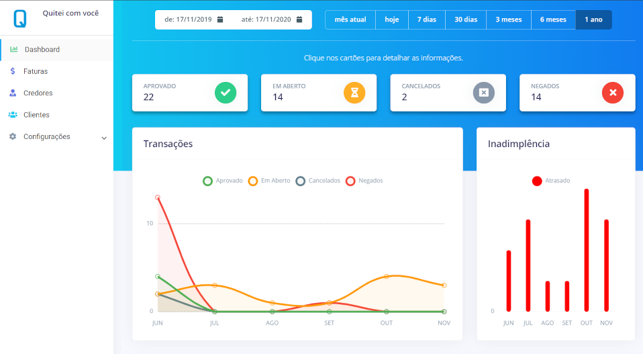
Task: Pick the 6 meses period filter
Action: [x=553, y=19]
